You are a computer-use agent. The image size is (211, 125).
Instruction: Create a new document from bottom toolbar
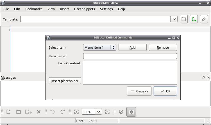(x=8, y=112)
